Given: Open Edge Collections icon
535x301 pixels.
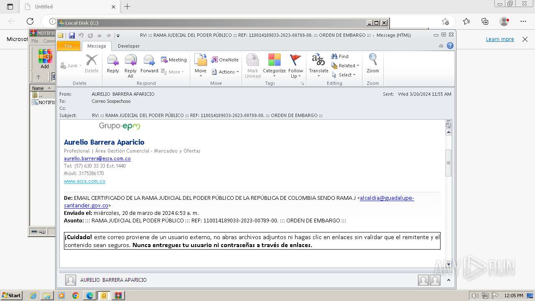Looking at the screenshot, I should click(x=485, y=21).
